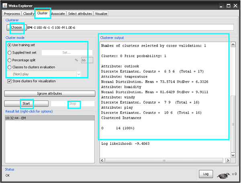Maximize the Weka Explorer window
This screenshot has width=241, height=183.
coord(229,6)
